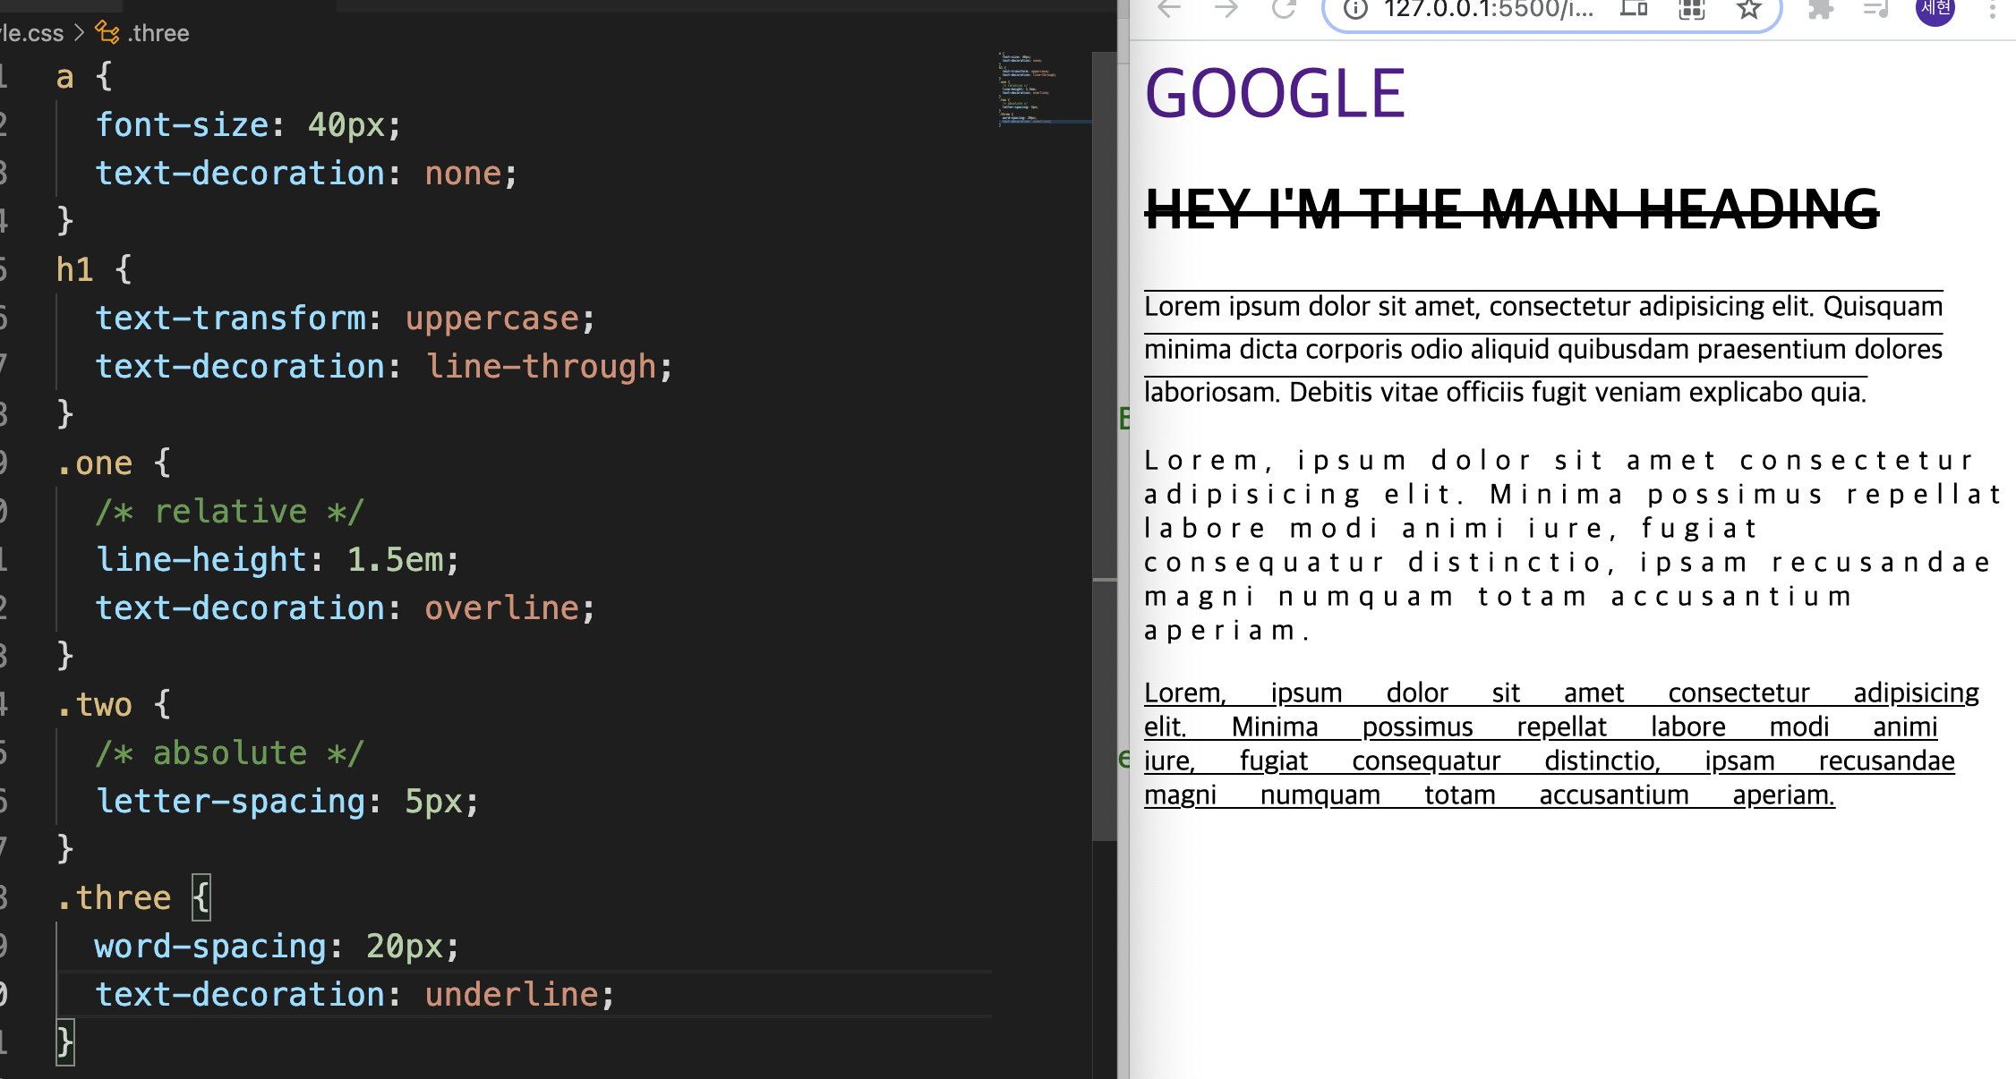The image size is (2016, 1079).
Task: Open the le.css breadcrumb file dropdown
Action: click(x=32, y=33)
